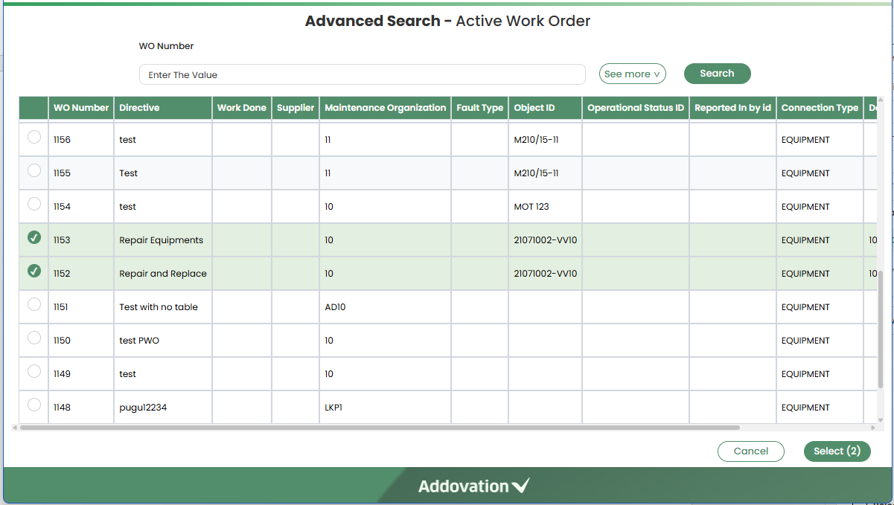Expand the See more filters

[x=632, y=74]
